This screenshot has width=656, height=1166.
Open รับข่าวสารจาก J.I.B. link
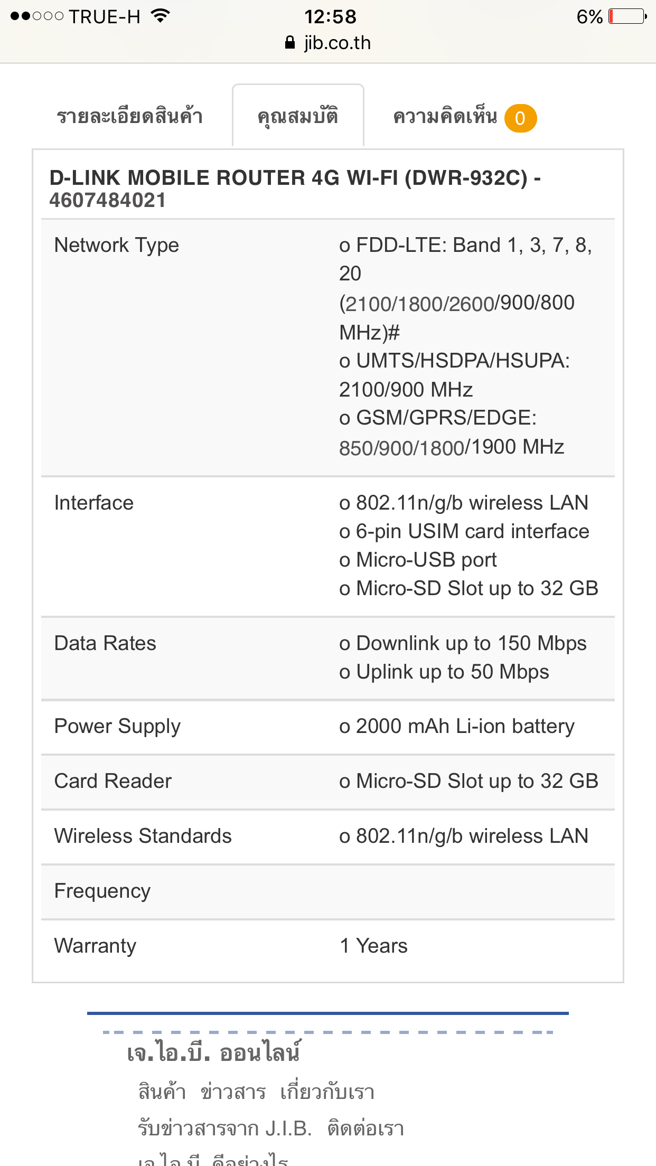pyautogui.click(x=225, y=1129)
